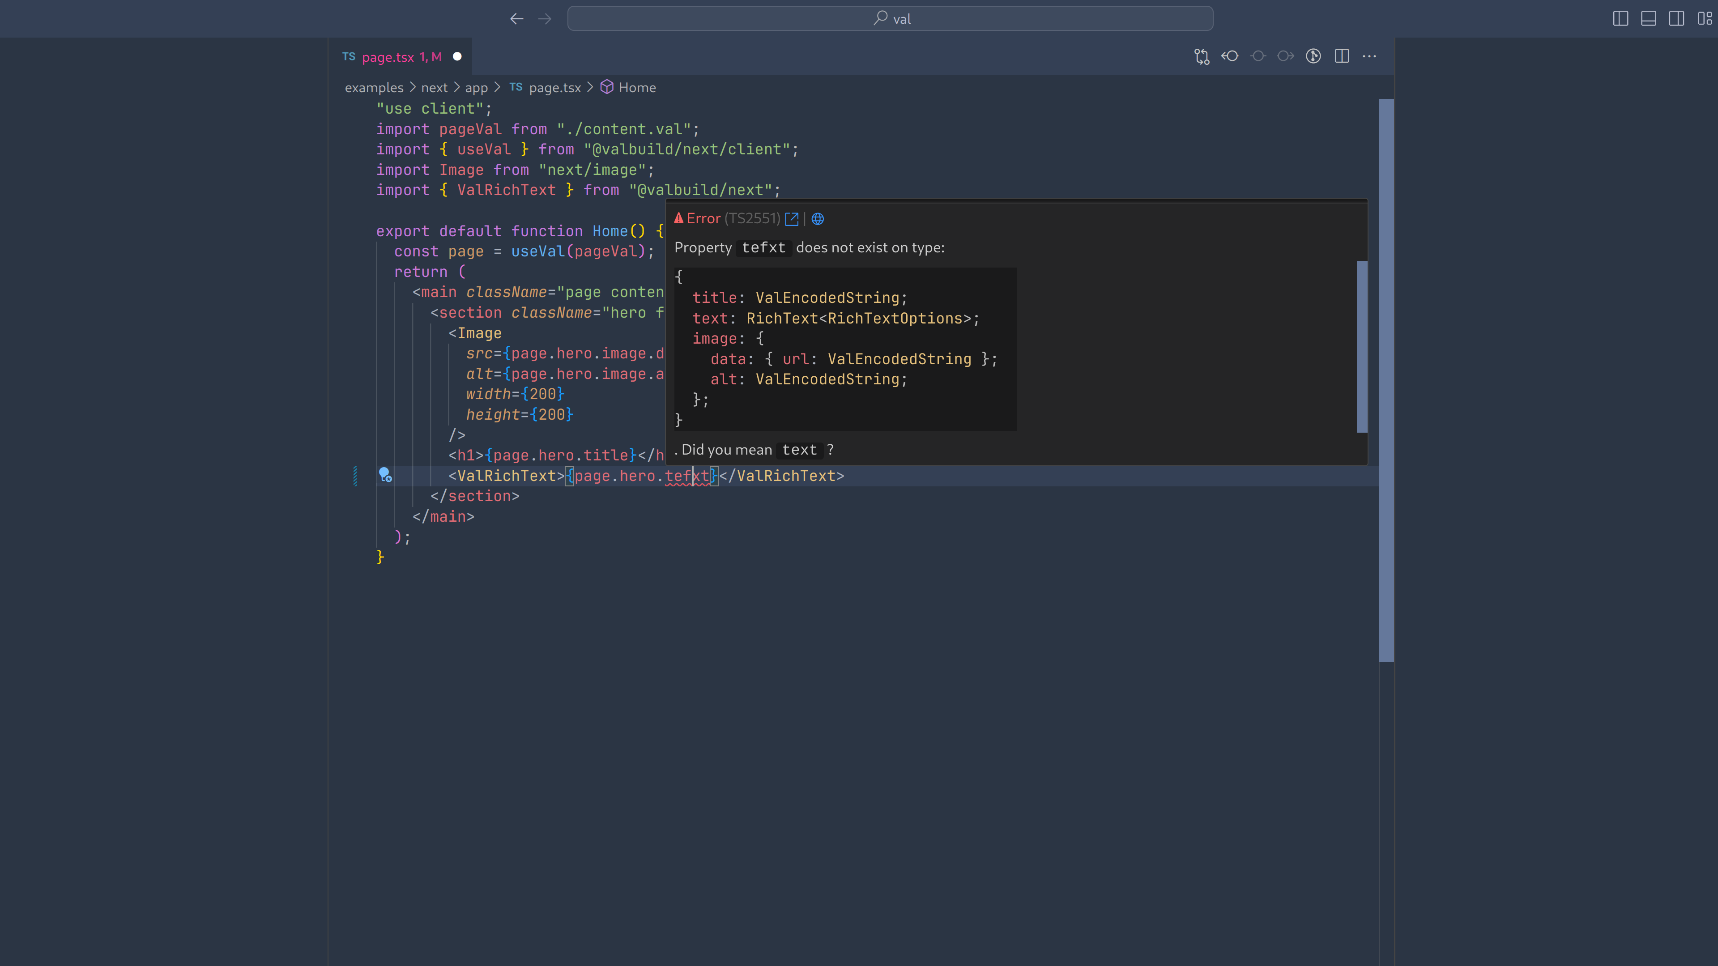The width and height of the screenshot is (1718, 966).
Task: Toggle the bottom panel visibility
Action: (1648, 19)
